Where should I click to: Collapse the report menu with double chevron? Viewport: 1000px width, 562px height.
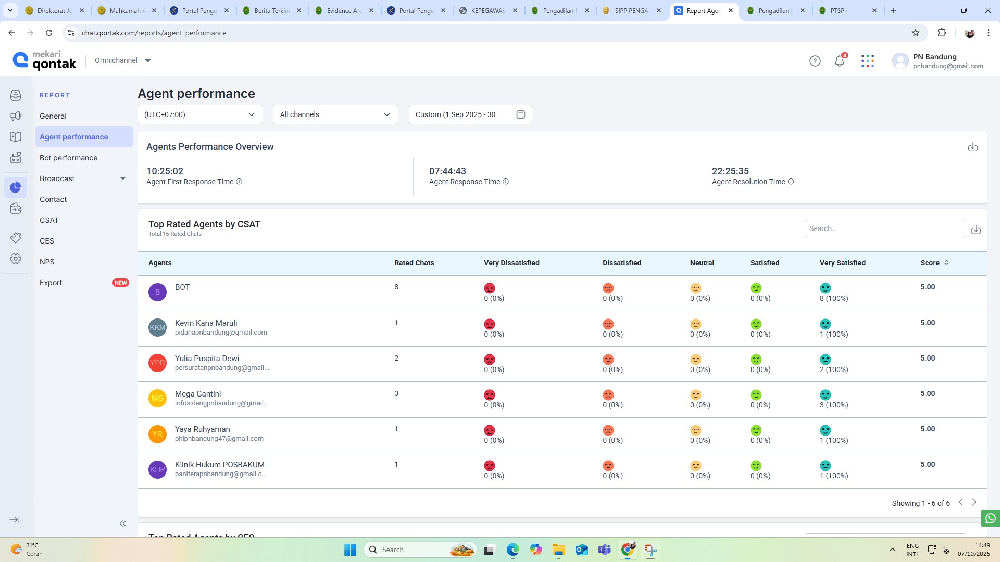[123, 523]
